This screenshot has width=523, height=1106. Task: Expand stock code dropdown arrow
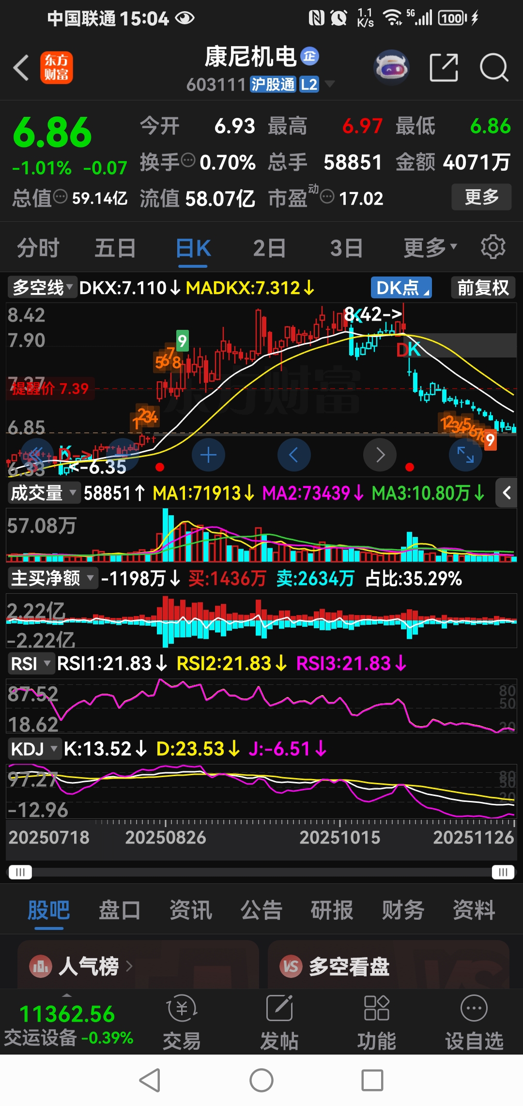tap(330, 84)
